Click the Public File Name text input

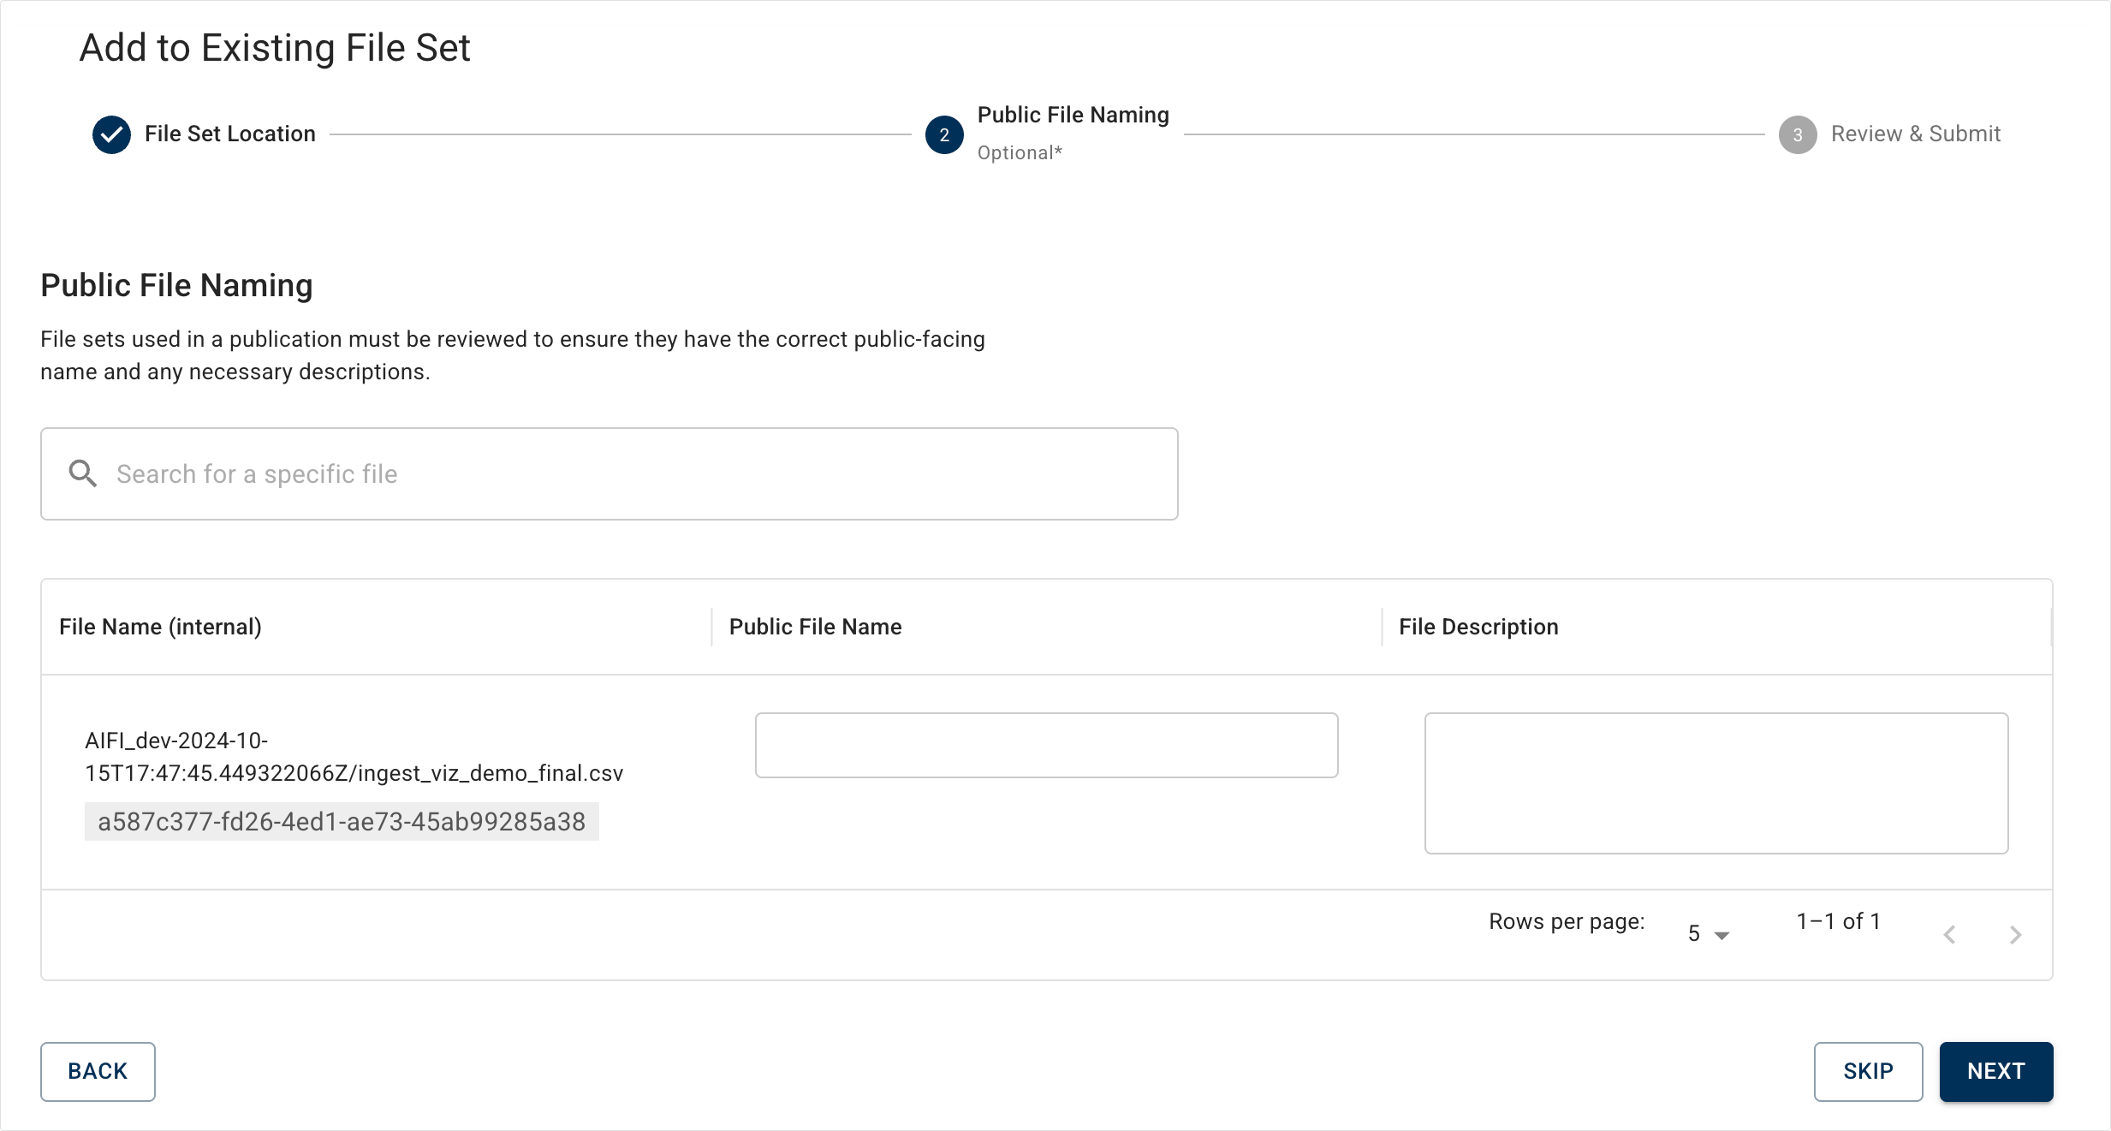1046,745
